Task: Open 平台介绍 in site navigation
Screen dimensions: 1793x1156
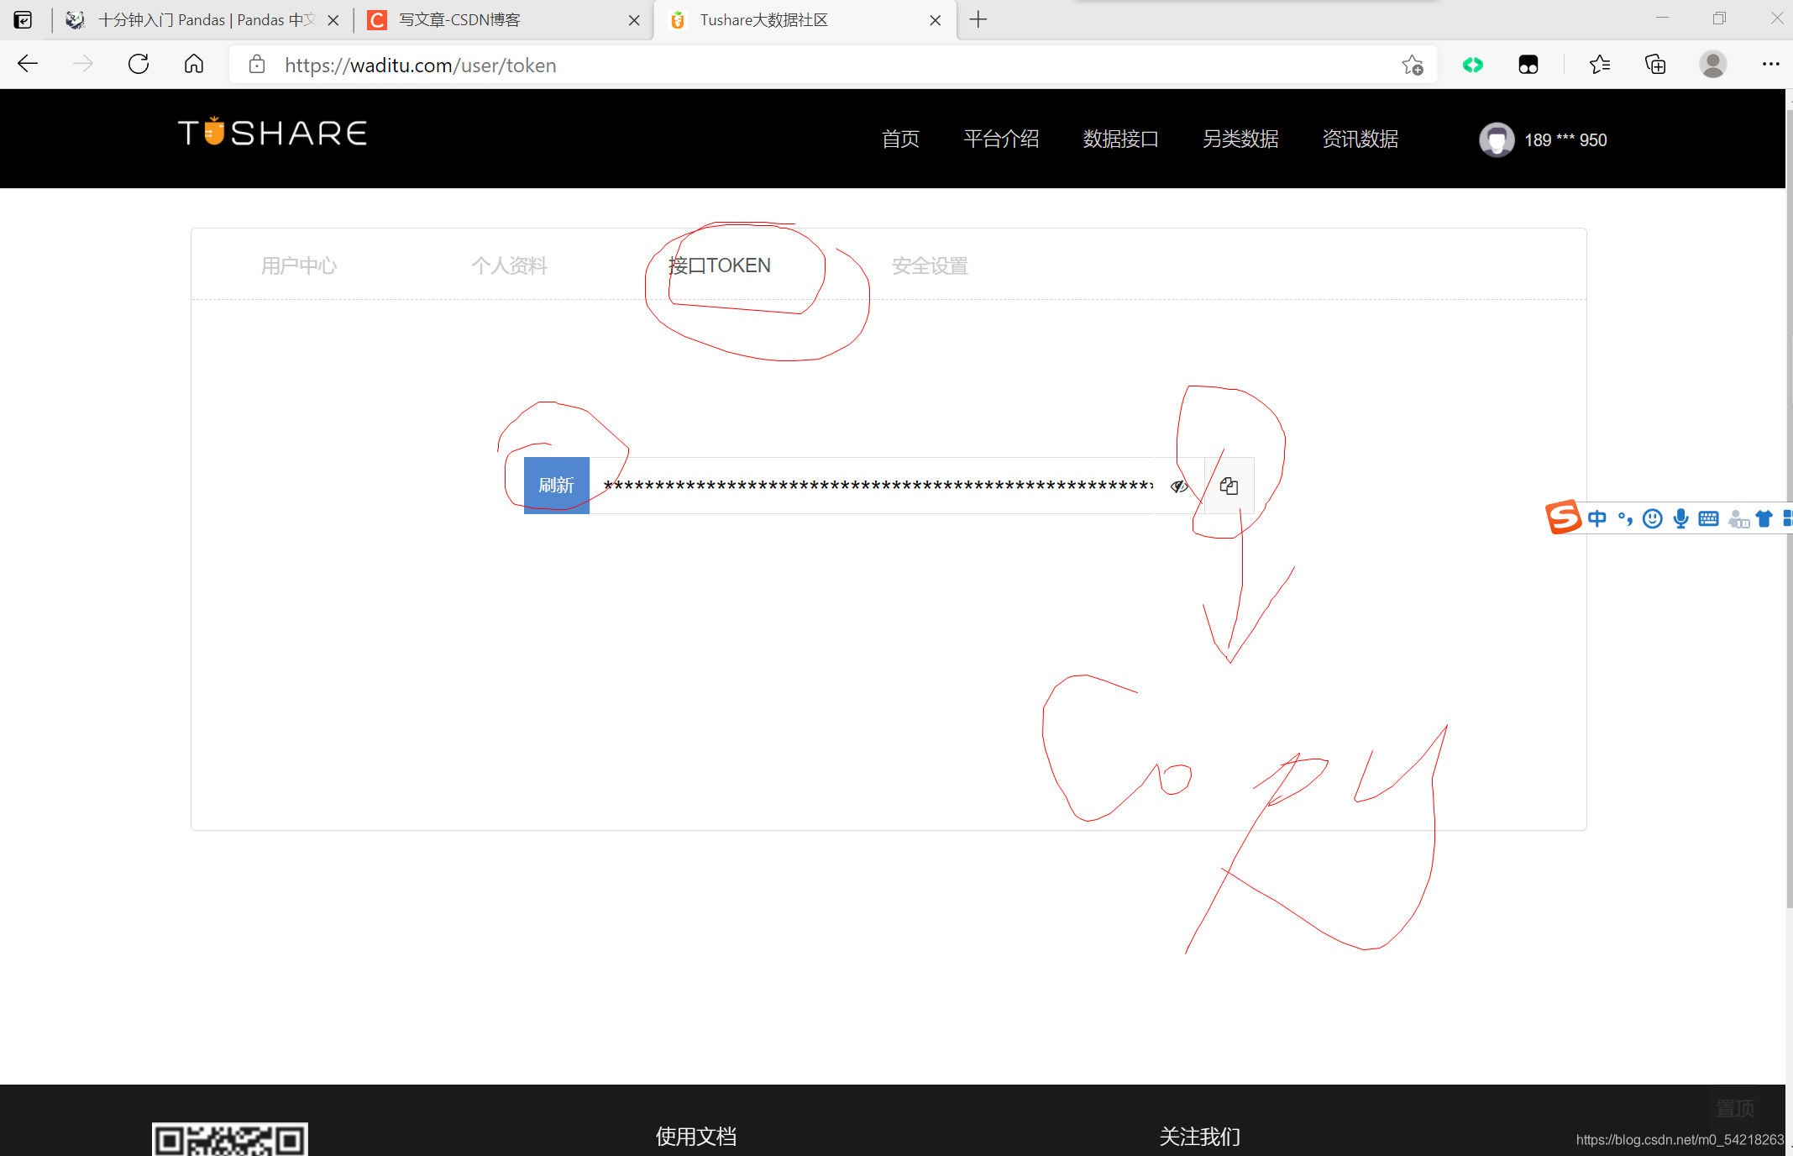Action: [1001, 139]
